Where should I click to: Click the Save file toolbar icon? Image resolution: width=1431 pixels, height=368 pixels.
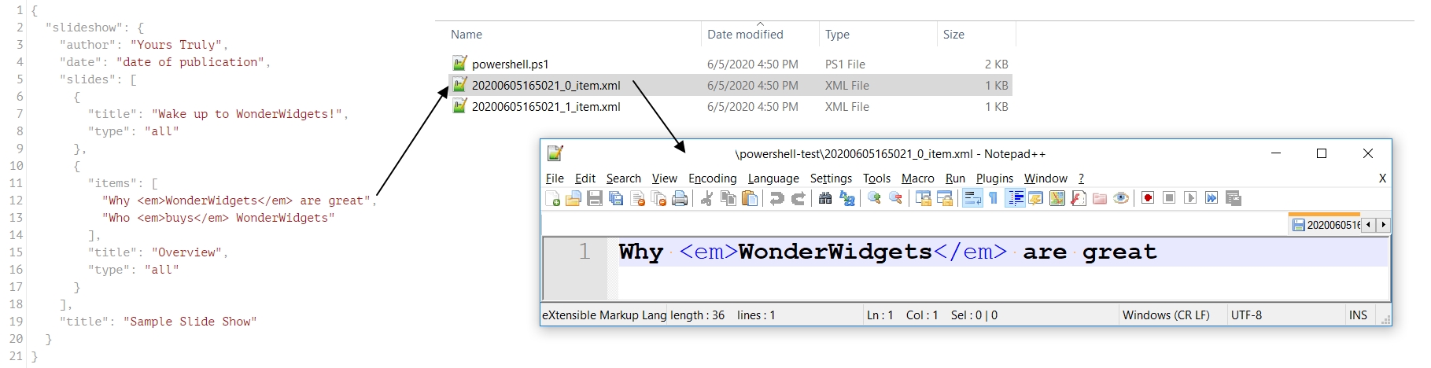tap(595, 198)
